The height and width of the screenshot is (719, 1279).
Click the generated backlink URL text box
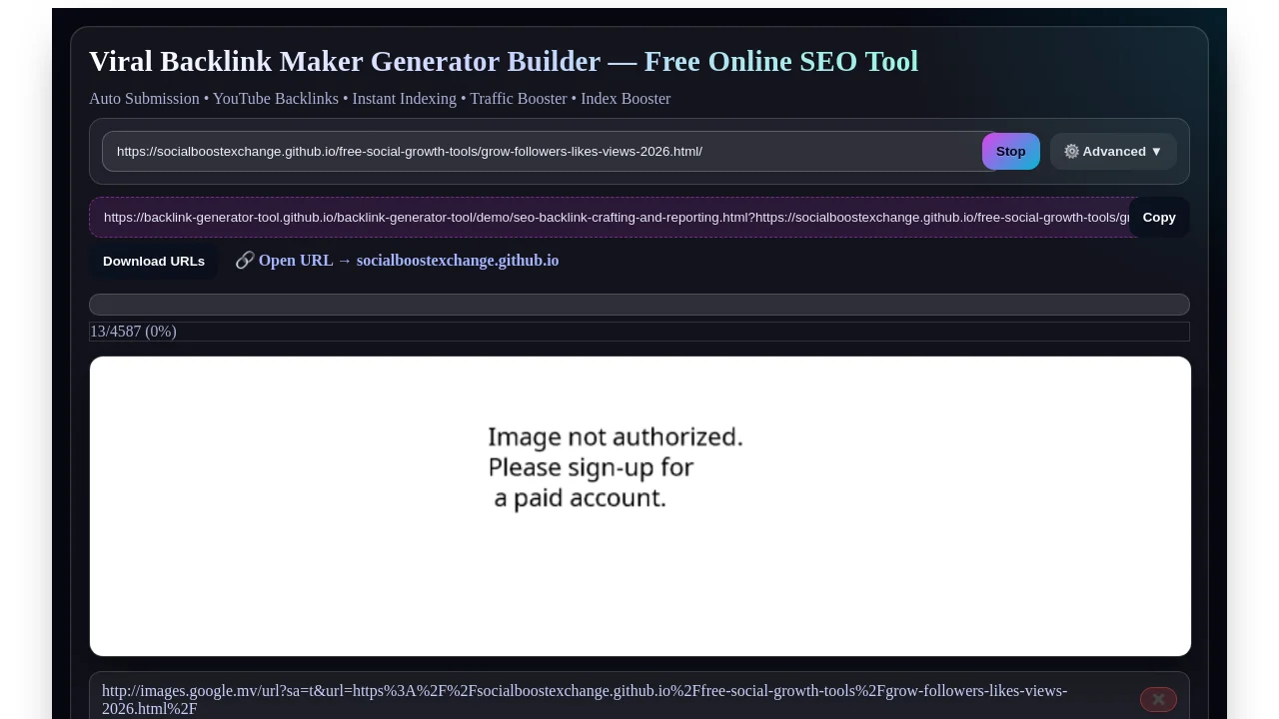coord(615,218)
